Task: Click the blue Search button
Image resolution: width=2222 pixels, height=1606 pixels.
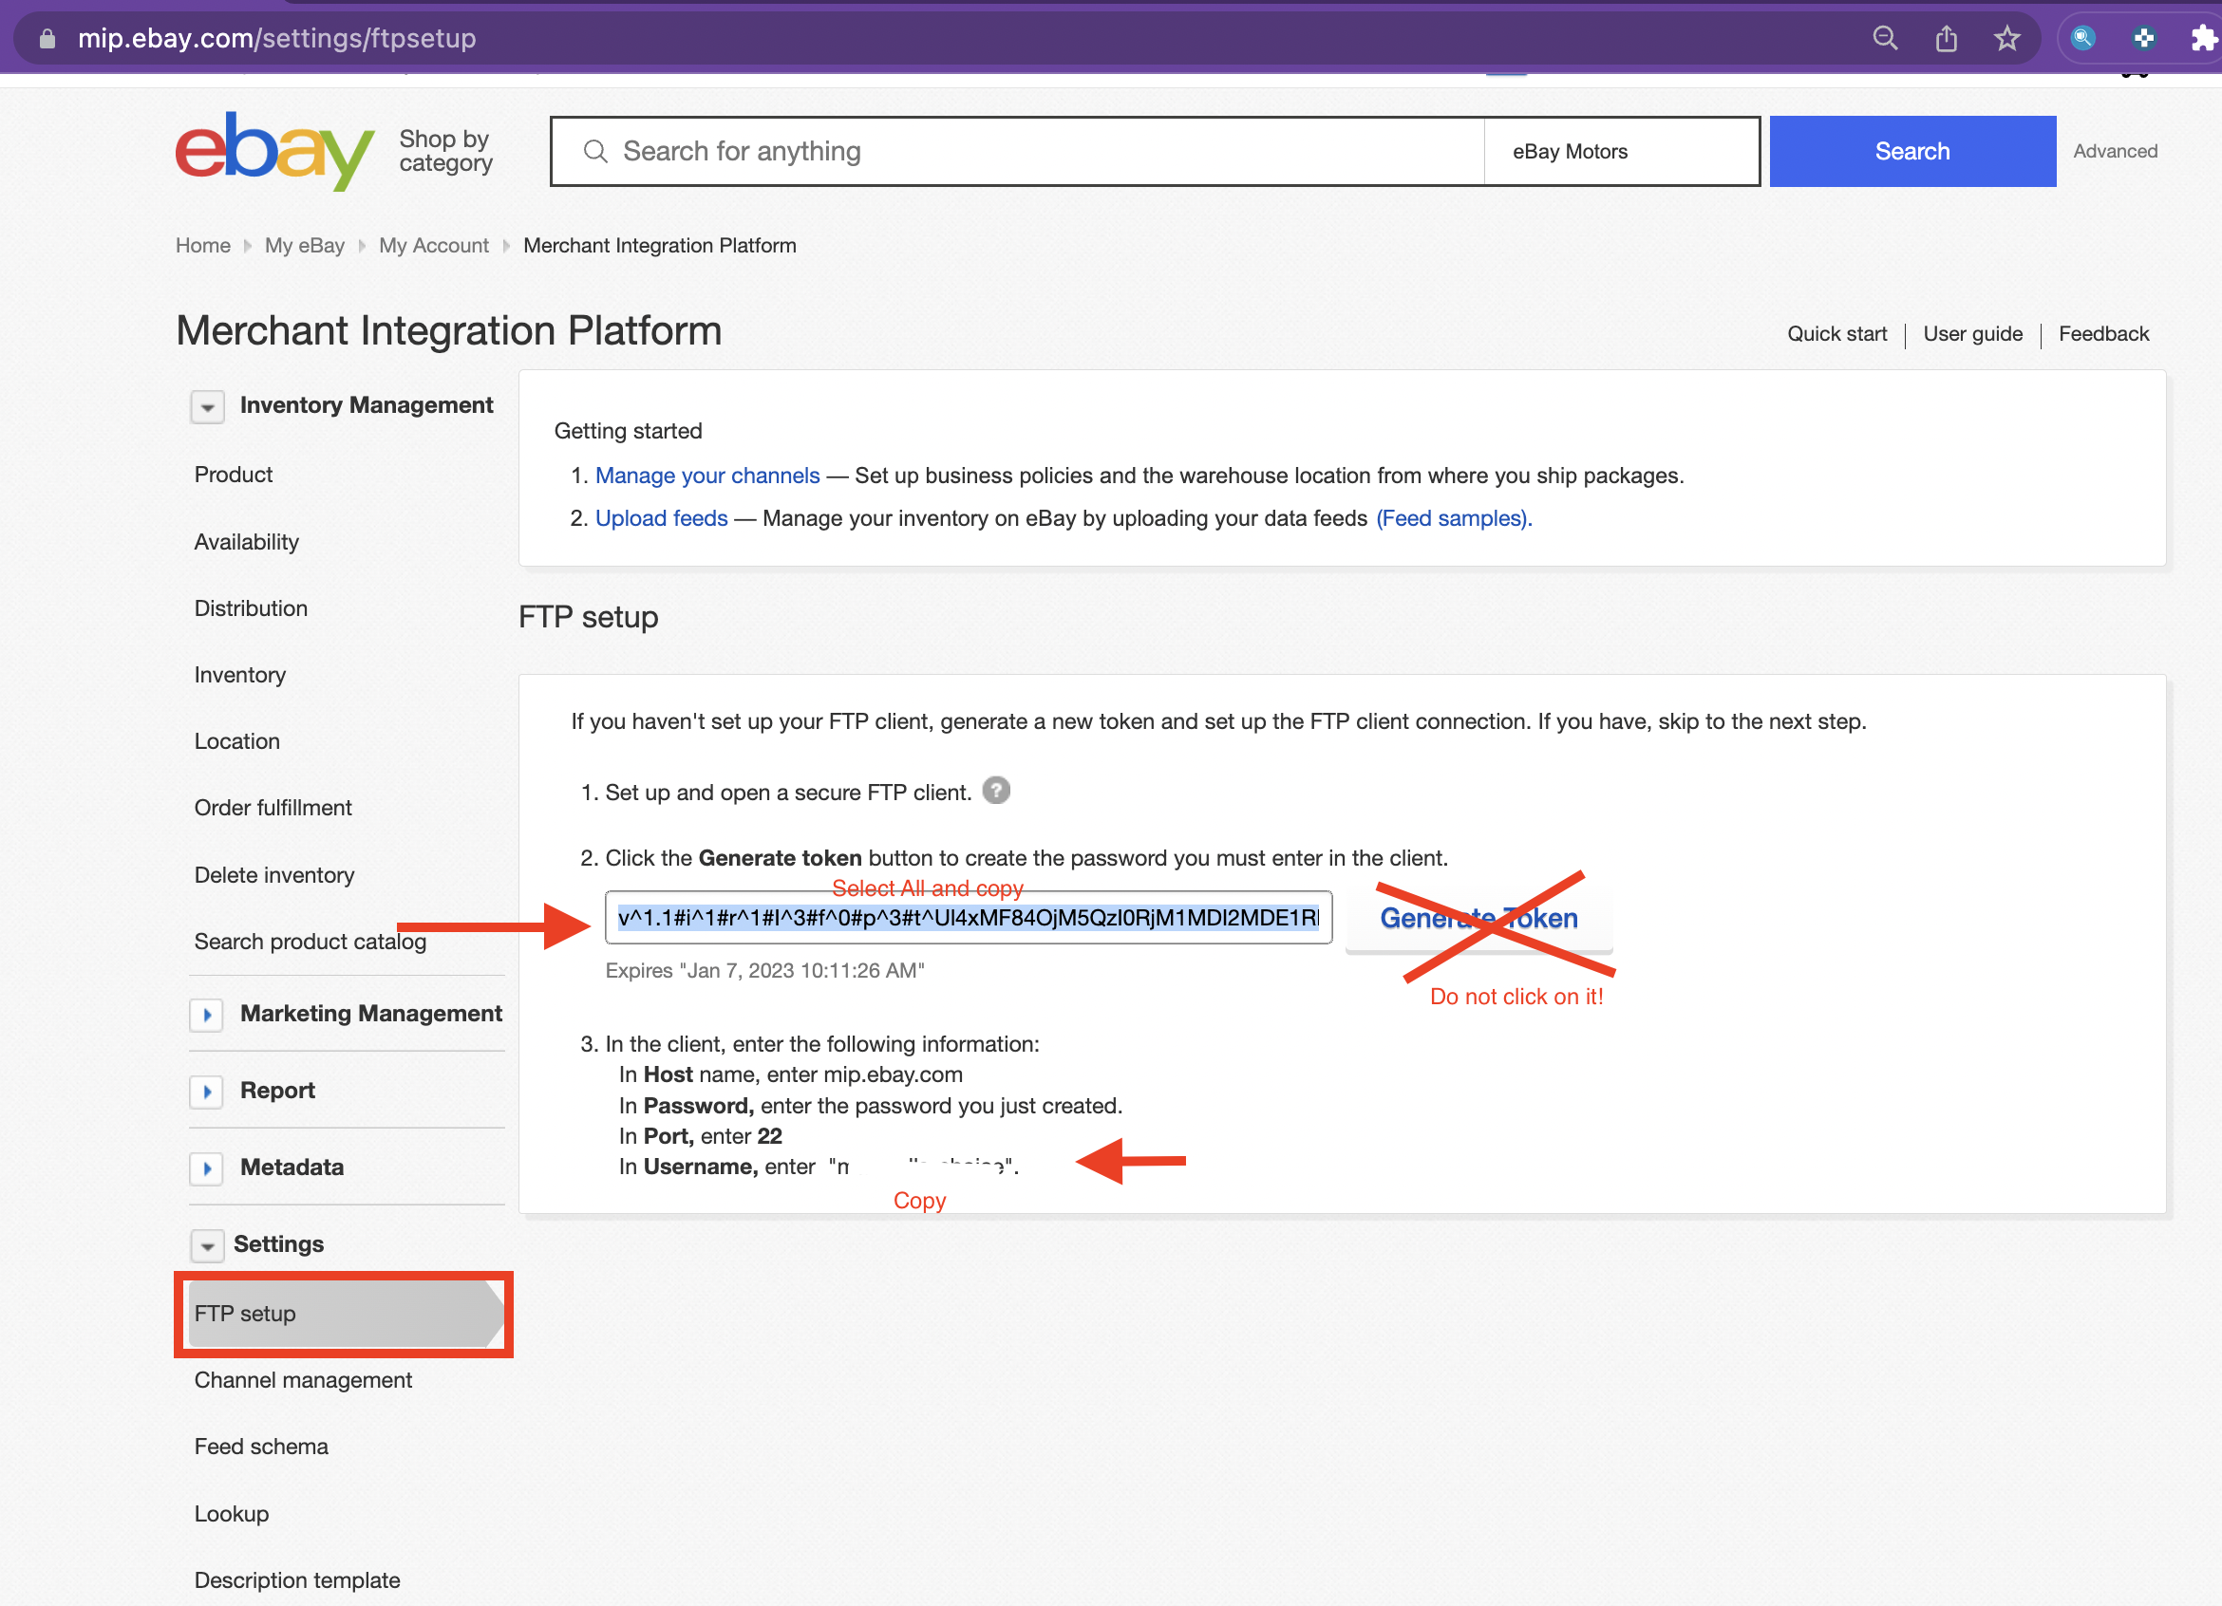Action: click(x=1912, y=151)
